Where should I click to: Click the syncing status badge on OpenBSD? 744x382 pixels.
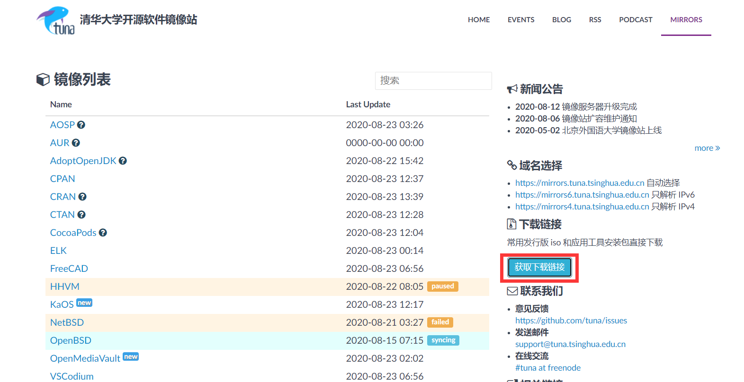(443, 340)
